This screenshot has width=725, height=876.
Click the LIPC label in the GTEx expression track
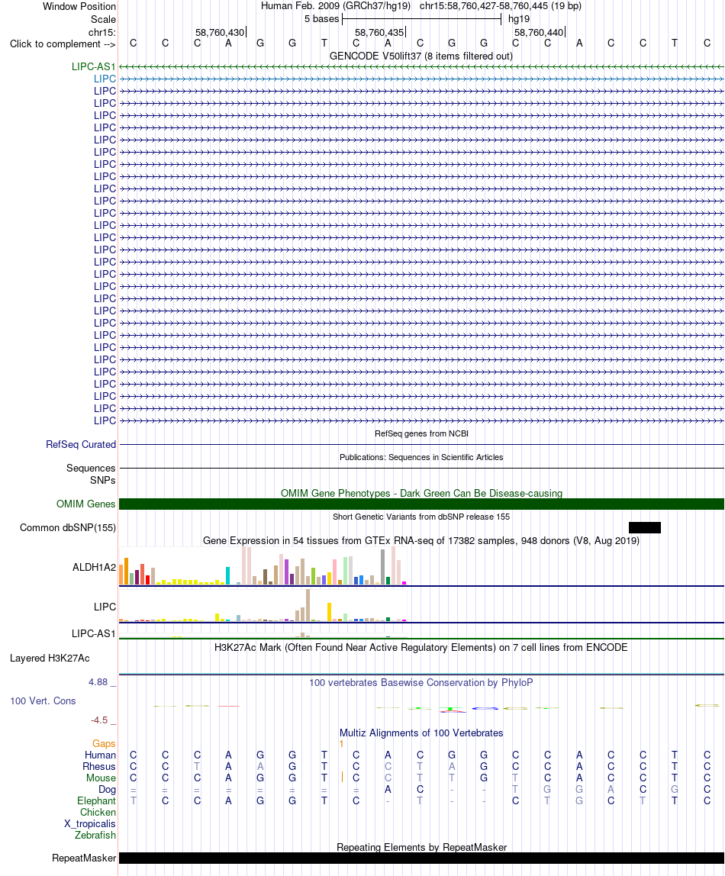click(x=105, y=607)
